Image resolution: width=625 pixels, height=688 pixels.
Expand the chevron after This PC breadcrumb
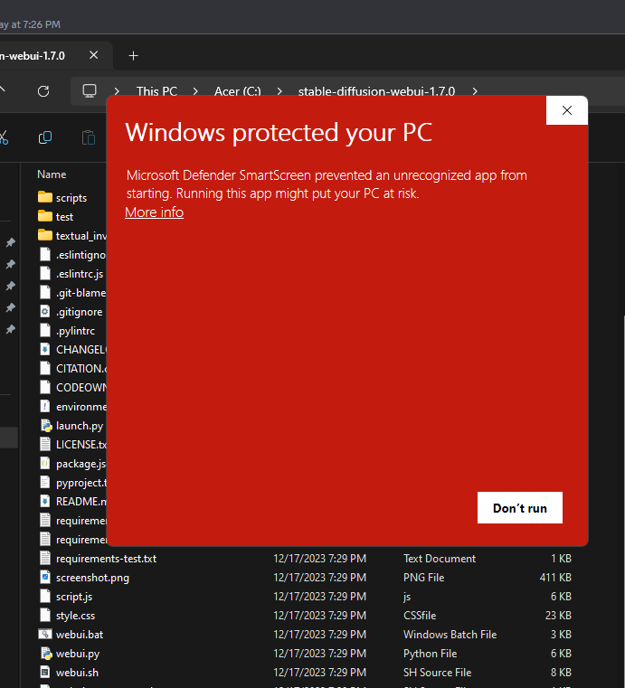pyautogui.click(x=195, y=91)
